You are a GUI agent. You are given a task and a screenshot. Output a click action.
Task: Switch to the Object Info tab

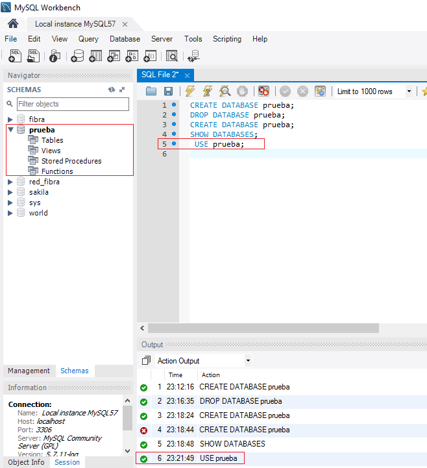26,462
